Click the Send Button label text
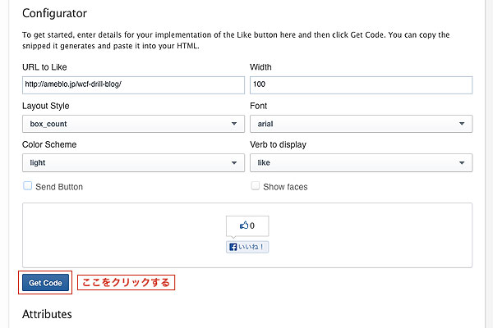Screen dimensions: 493x328 click(59, 187)
